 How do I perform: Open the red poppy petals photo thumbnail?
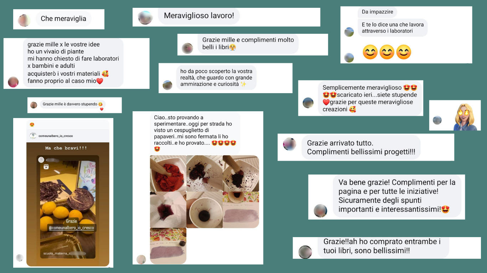coord(168,173)
